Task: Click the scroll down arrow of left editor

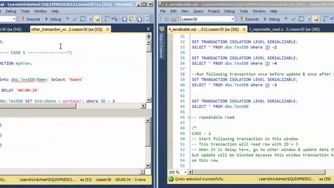Action: pyautogui.click(x=149, y=100)
